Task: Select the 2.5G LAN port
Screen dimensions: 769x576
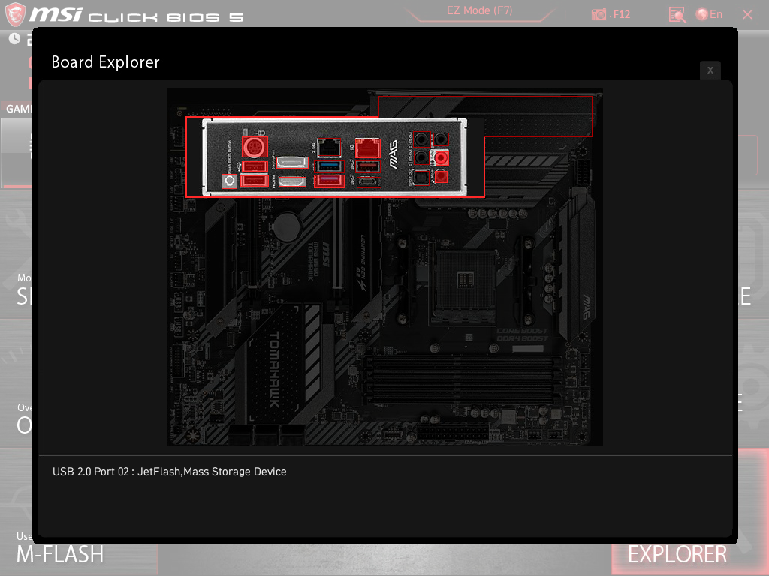Action: (329, 148)
